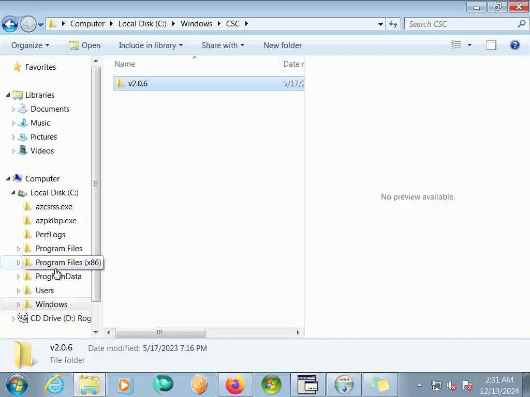Viewport: 530px width, 397px height.
Task: Select the Pictures library
Action: point(43,136)
